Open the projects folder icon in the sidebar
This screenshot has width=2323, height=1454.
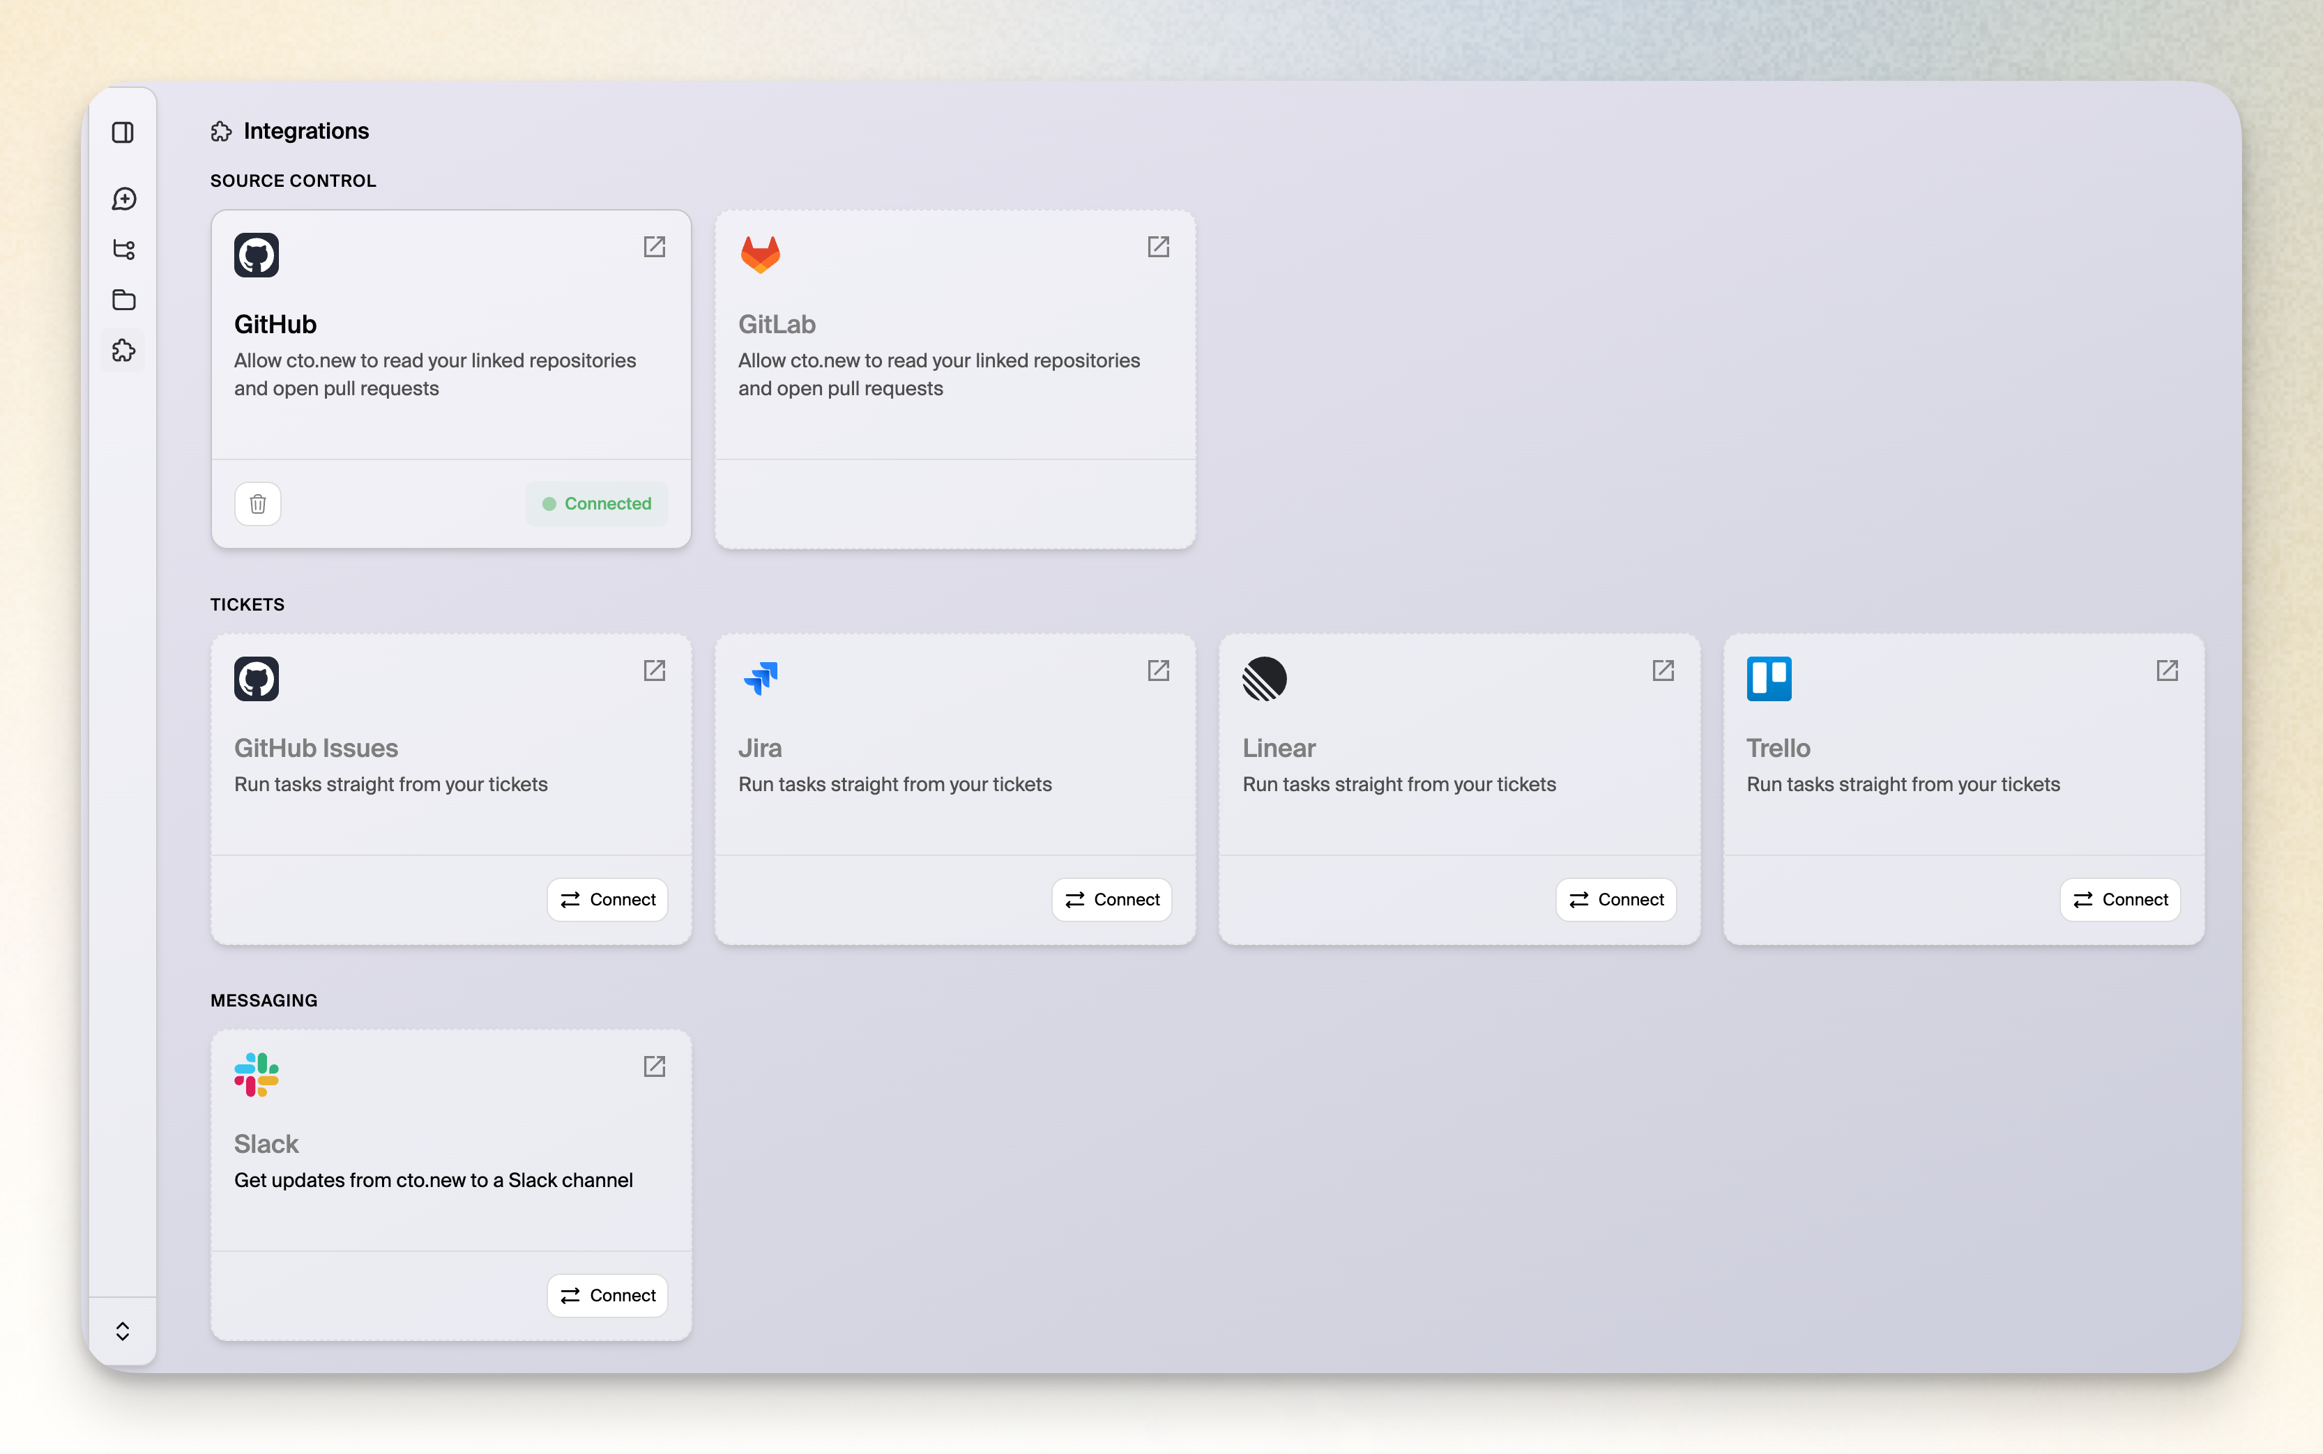(123, 300)
